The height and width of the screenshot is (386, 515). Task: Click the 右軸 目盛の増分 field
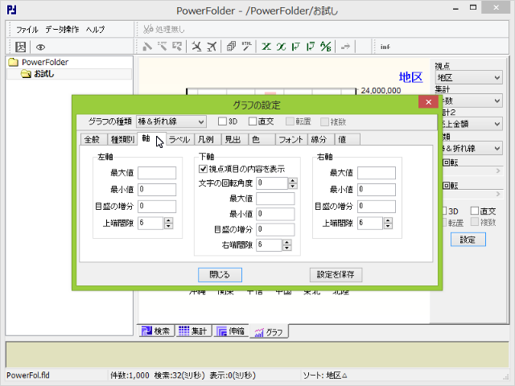[x=377, y=206]
